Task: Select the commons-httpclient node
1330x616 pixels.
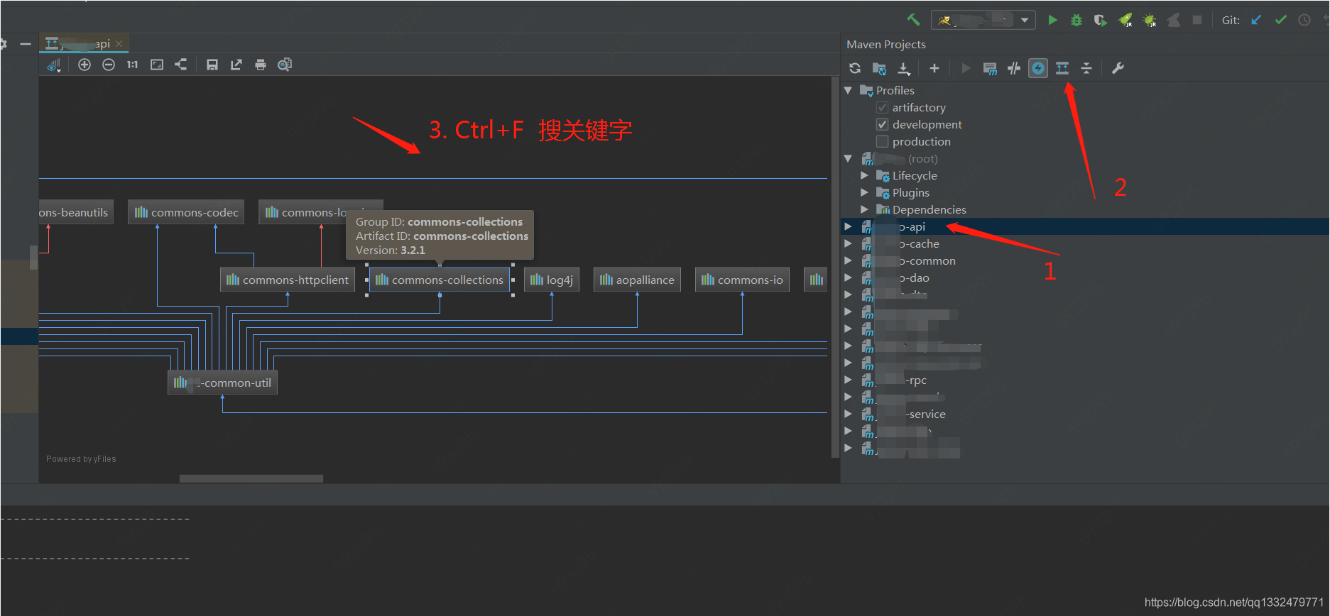Action: point(287,280)
